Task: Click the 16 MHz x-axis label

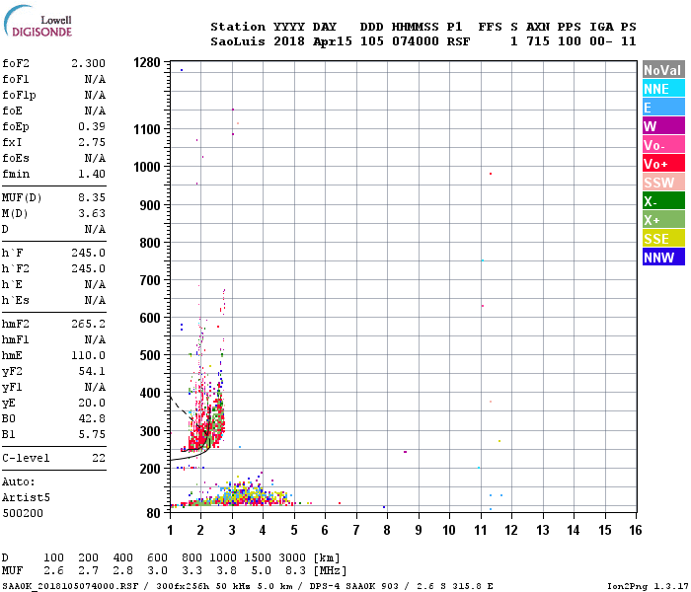Action: click(636, 531)
